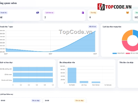This screenshot has width=138, height=103.
Task: Click the Đã xác nhận status on 09:00 appointment
Action: pyautogui.click(x=36, y=101)
